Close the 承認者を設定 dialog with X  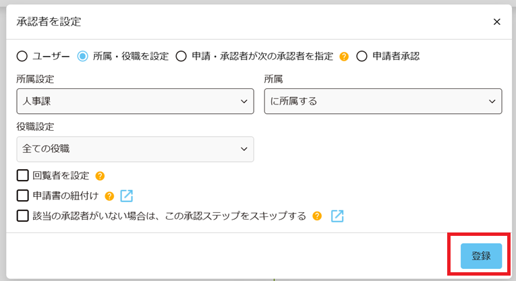coord(496,22)
